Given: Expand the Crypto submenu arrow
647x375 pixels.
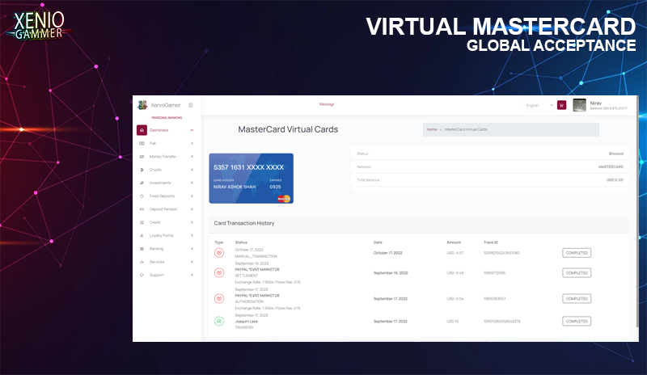Looking at the screenshot, I should [192, 170].
